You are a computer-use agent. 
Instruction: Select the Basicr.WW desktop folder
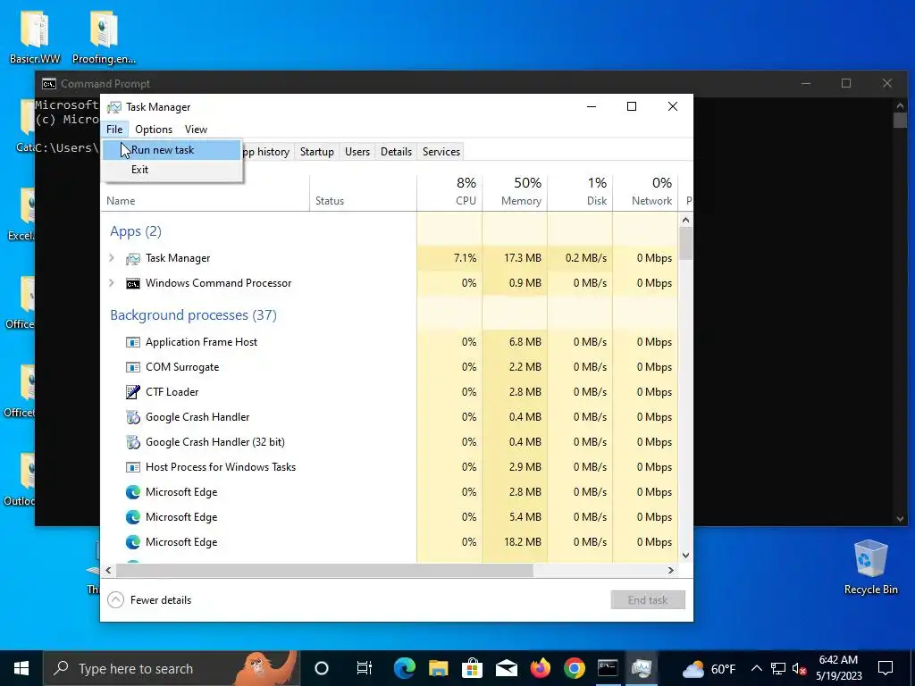pos(35,36)
